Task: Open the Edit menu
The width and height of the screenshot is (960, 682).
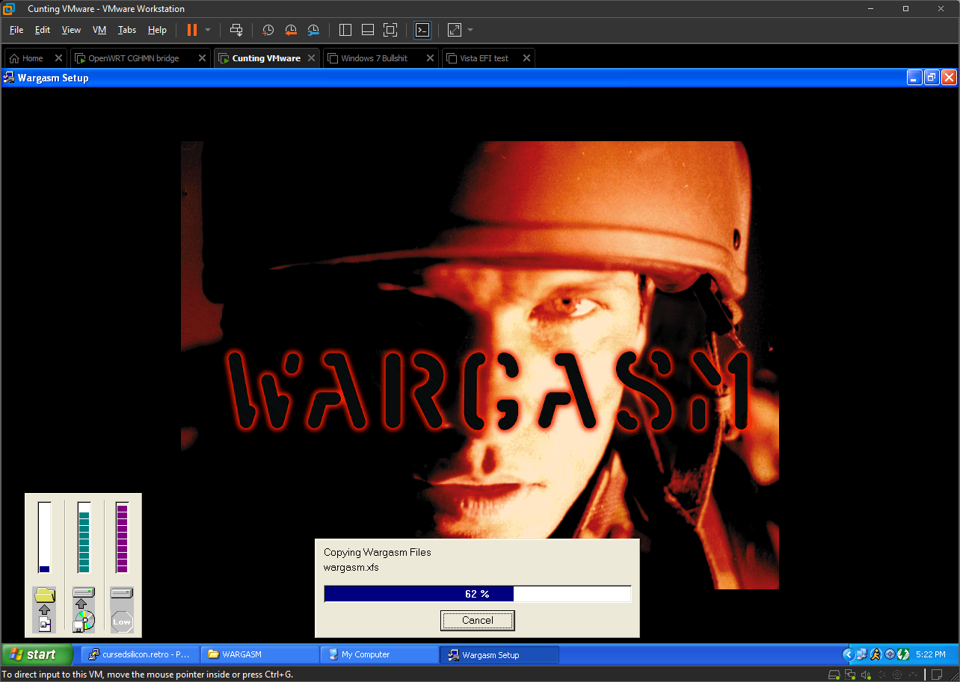Action: (43, 30)
